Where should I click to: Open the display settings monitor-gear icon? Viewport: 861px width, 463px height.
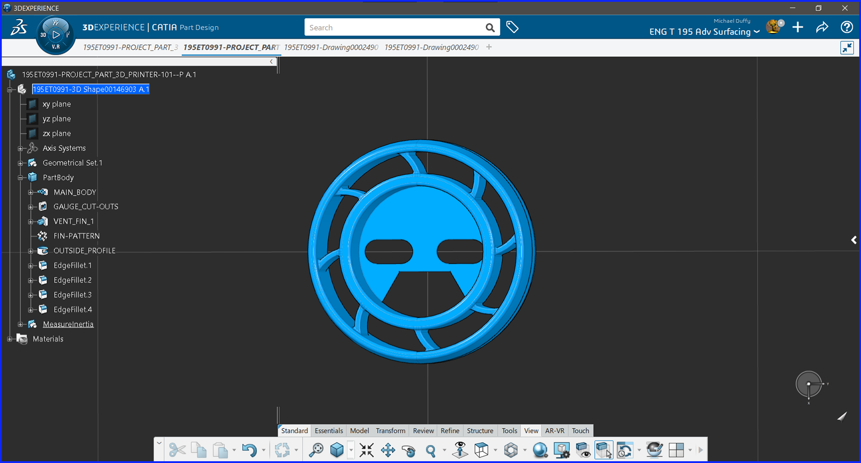[561, 450]
